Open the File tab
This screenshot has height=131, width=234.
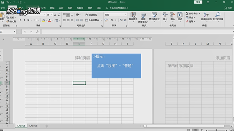pos(3,8)
